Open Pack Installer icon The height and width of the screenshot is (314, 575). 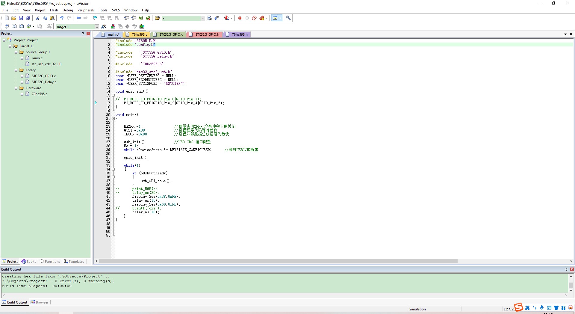(x=142, y=26)
